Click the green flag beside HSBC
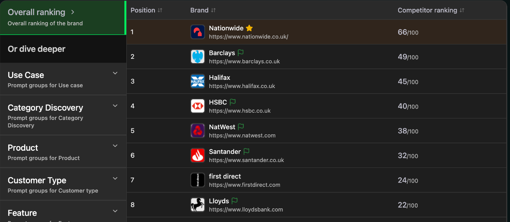This screenshot has width=510, height=222. point(233,102)
